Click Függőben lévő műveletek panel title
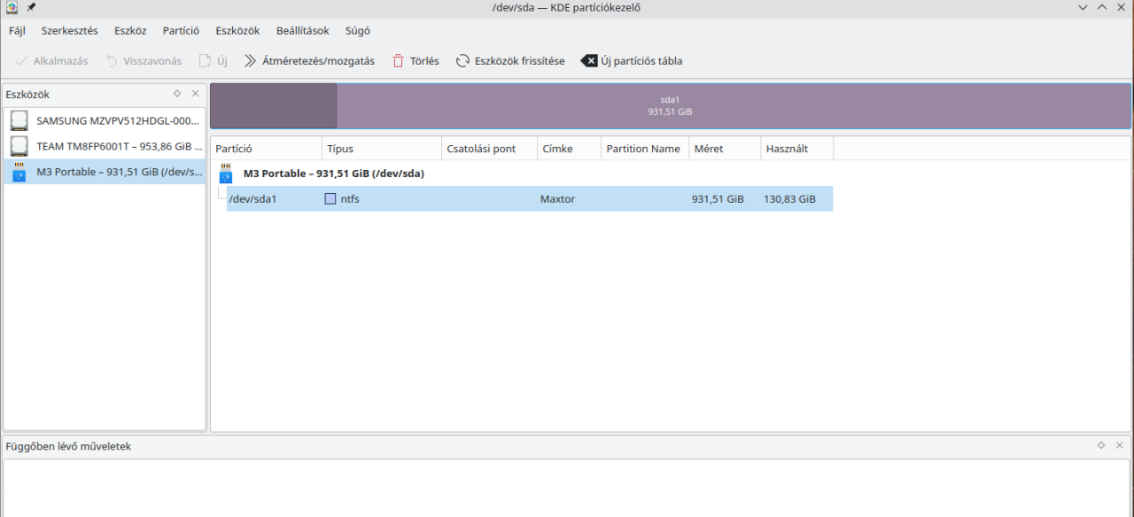This screenshot has height=517, width=1134. 68,446
